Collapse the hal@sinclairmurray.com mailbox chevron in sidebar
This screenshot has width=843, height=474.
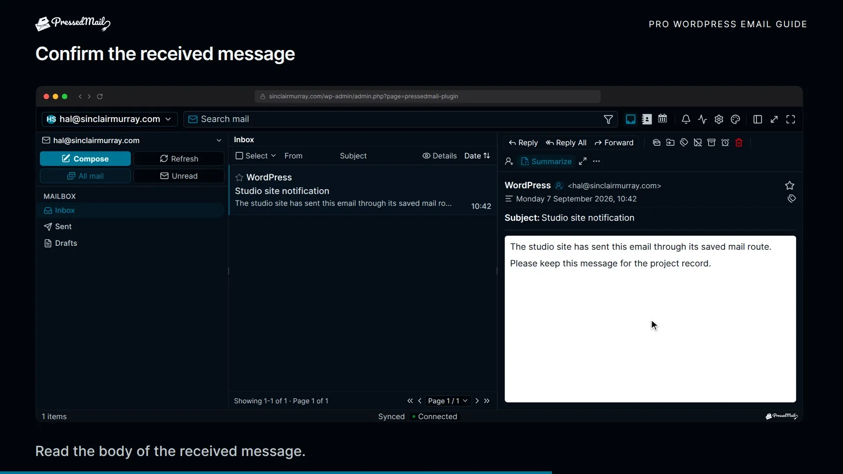[219, 140]
